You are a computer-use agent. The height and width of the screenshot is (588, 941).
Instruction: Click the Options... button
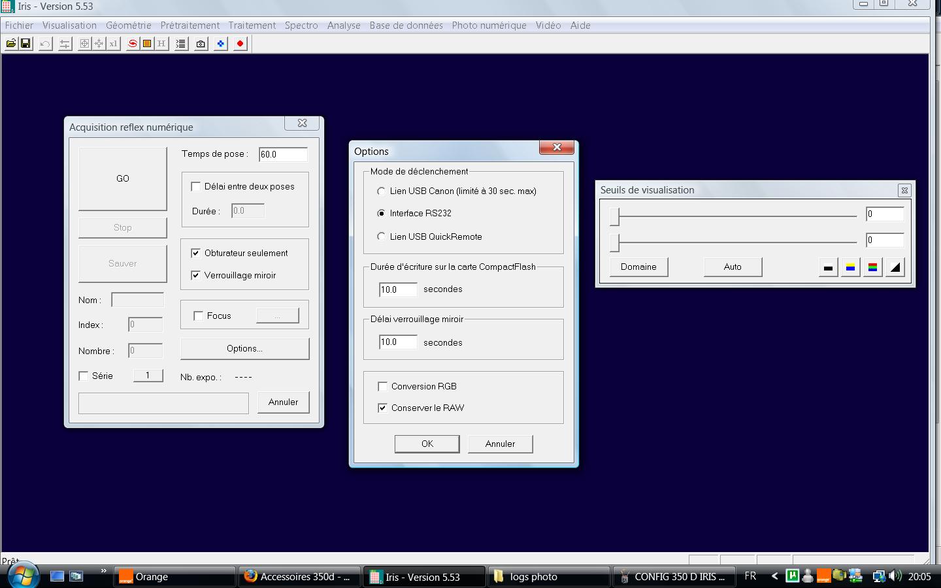click(x=244, y=348)
